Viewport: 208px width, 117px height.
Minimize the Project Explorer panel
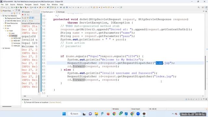17,10
